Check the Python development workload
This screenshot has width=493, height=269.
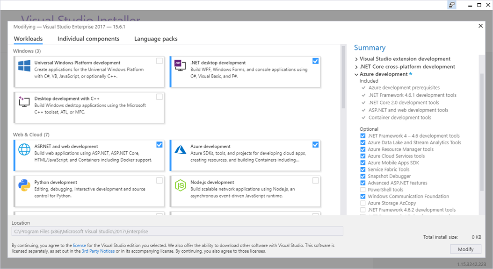[x=159, y=180]
